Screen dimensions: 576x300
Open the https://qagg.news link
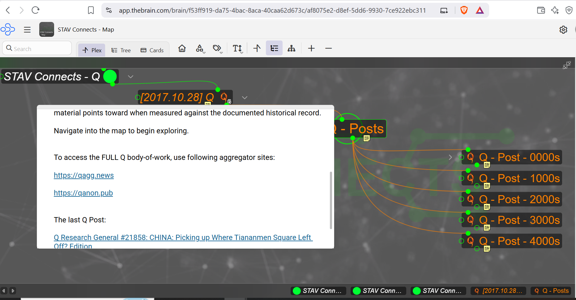84,175
